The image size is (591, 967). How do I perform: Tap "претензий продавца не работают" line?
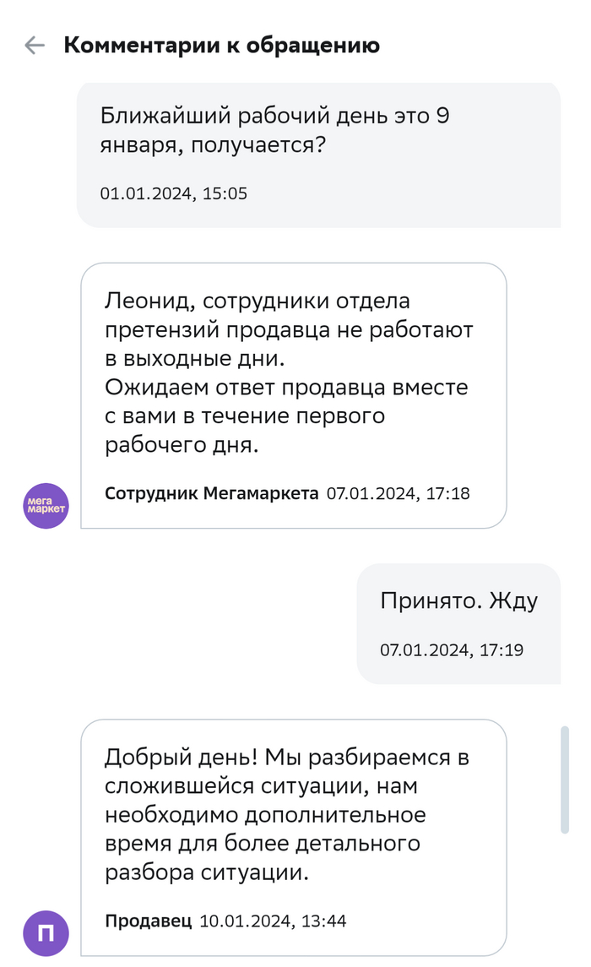[x=289, y=329]
